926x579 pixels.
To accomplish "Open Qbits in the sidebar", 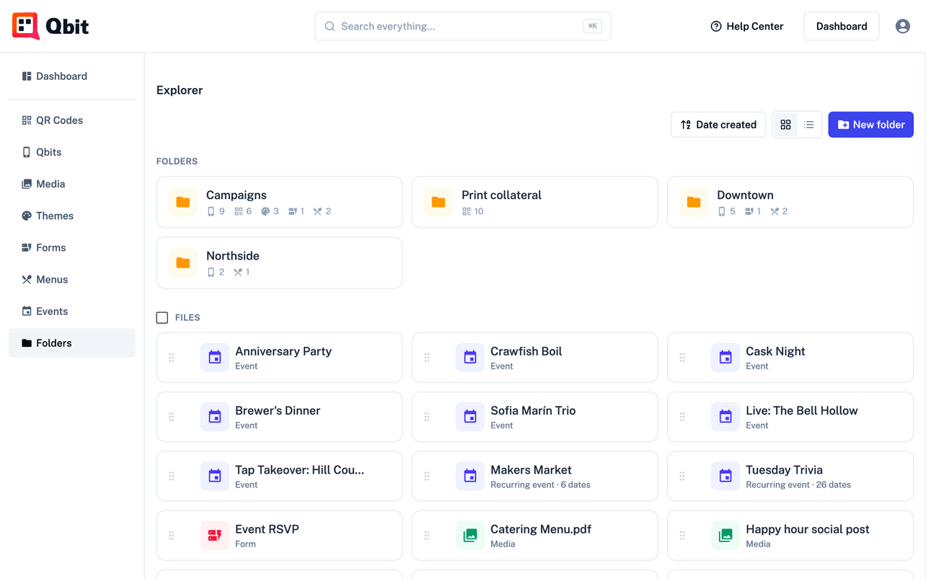I will (72, 152).
